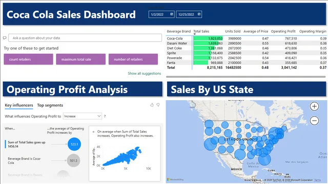This screenshot has height=184, width=328.
Task: Select the Dasani Water row
Action: click(x=247, y=43)
